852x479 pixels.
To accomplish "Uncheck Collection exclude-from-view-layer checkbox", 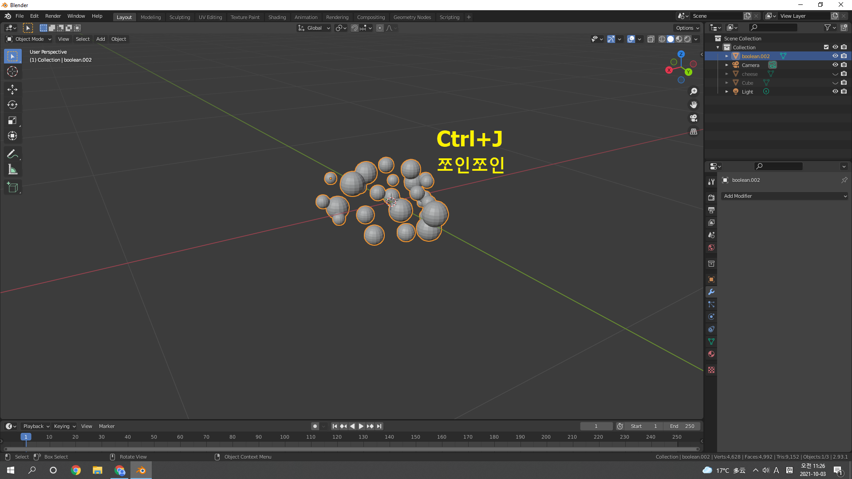I will 826,47.
